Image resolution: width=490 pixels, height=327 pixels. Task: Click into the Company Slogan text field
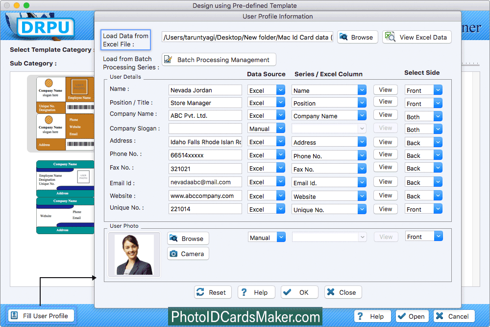(205, 129)
